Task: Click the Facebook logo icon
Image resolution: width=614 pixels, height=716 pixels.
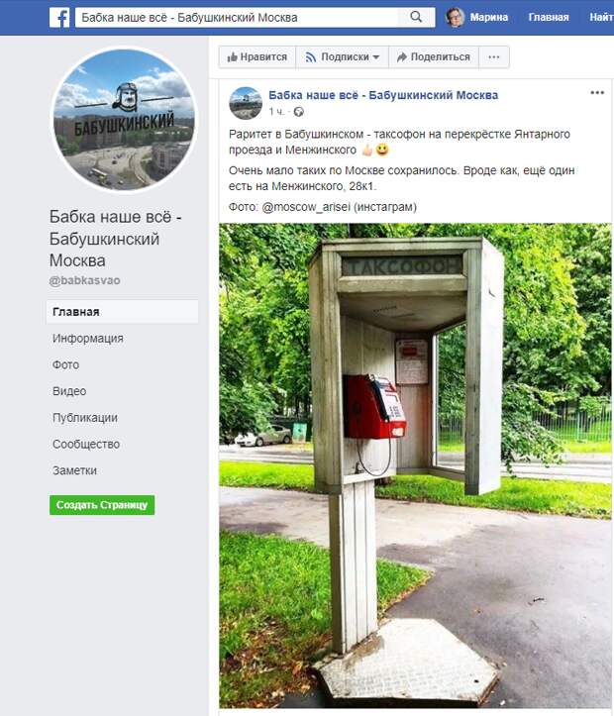Action: (x=59, y=18)
